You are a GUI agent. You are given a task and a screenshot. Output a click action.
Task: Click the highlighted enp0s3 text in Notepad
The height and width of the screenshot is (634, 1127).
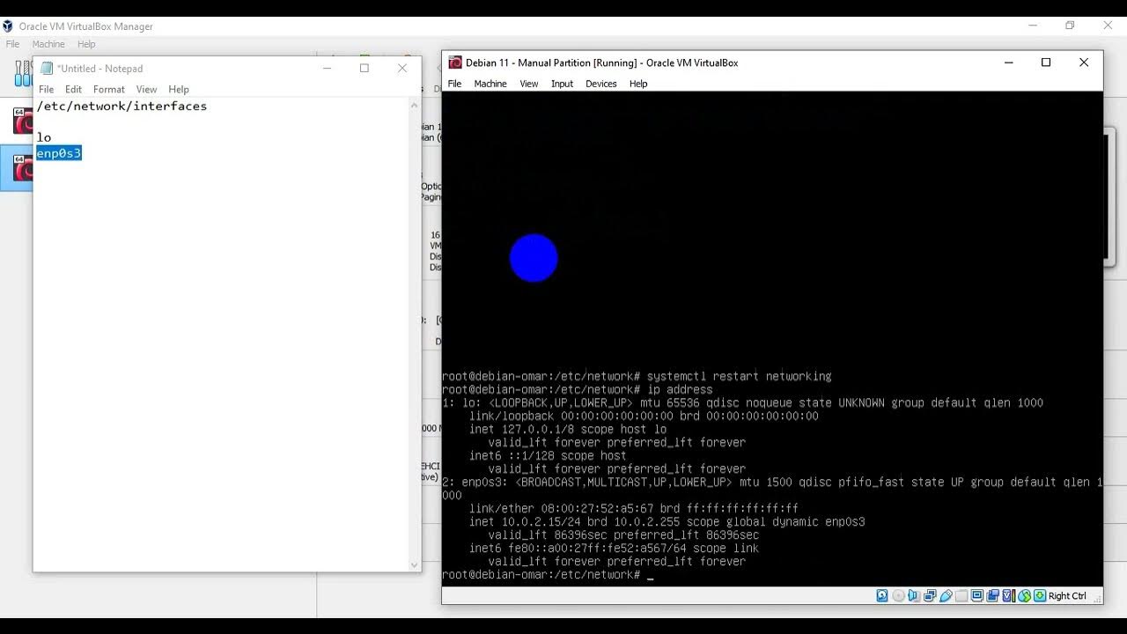click(x=59, y=153)
